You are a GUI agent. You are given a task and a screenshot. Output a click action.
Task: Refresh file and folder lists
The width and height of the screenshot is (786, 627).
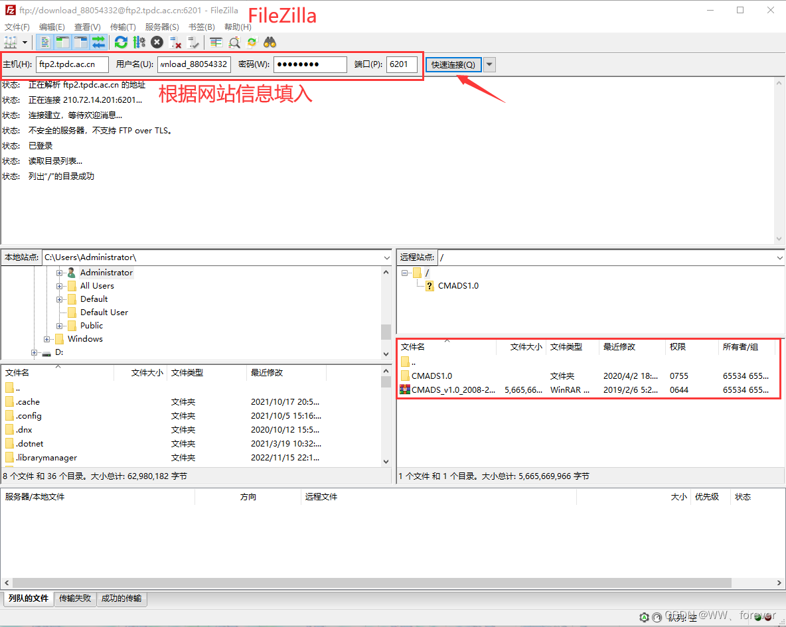[121, 42]
